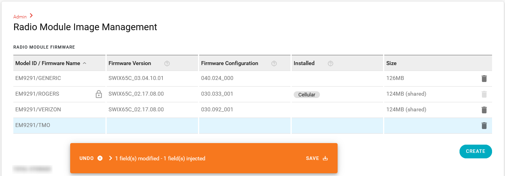Open the Installed column help icon
The image size is (505, 176).
tap(331, 64)
